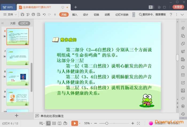
Task: Select the 幻灯片放映 ribbon tab
Action: tap(122, 14)
